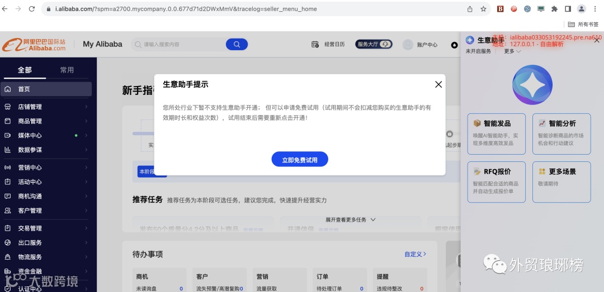This screenshot has height=292, width=604.
Task: Switch to 常用 sidebar tab
Action: tap(67, 70)
